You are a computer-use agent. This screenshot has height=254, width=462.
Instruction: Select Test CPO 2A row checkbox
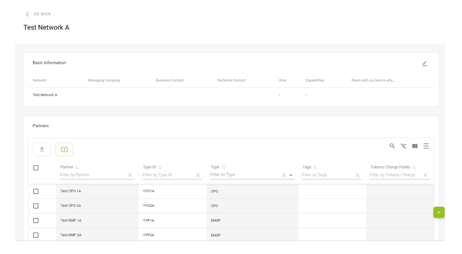click(36, 206)
